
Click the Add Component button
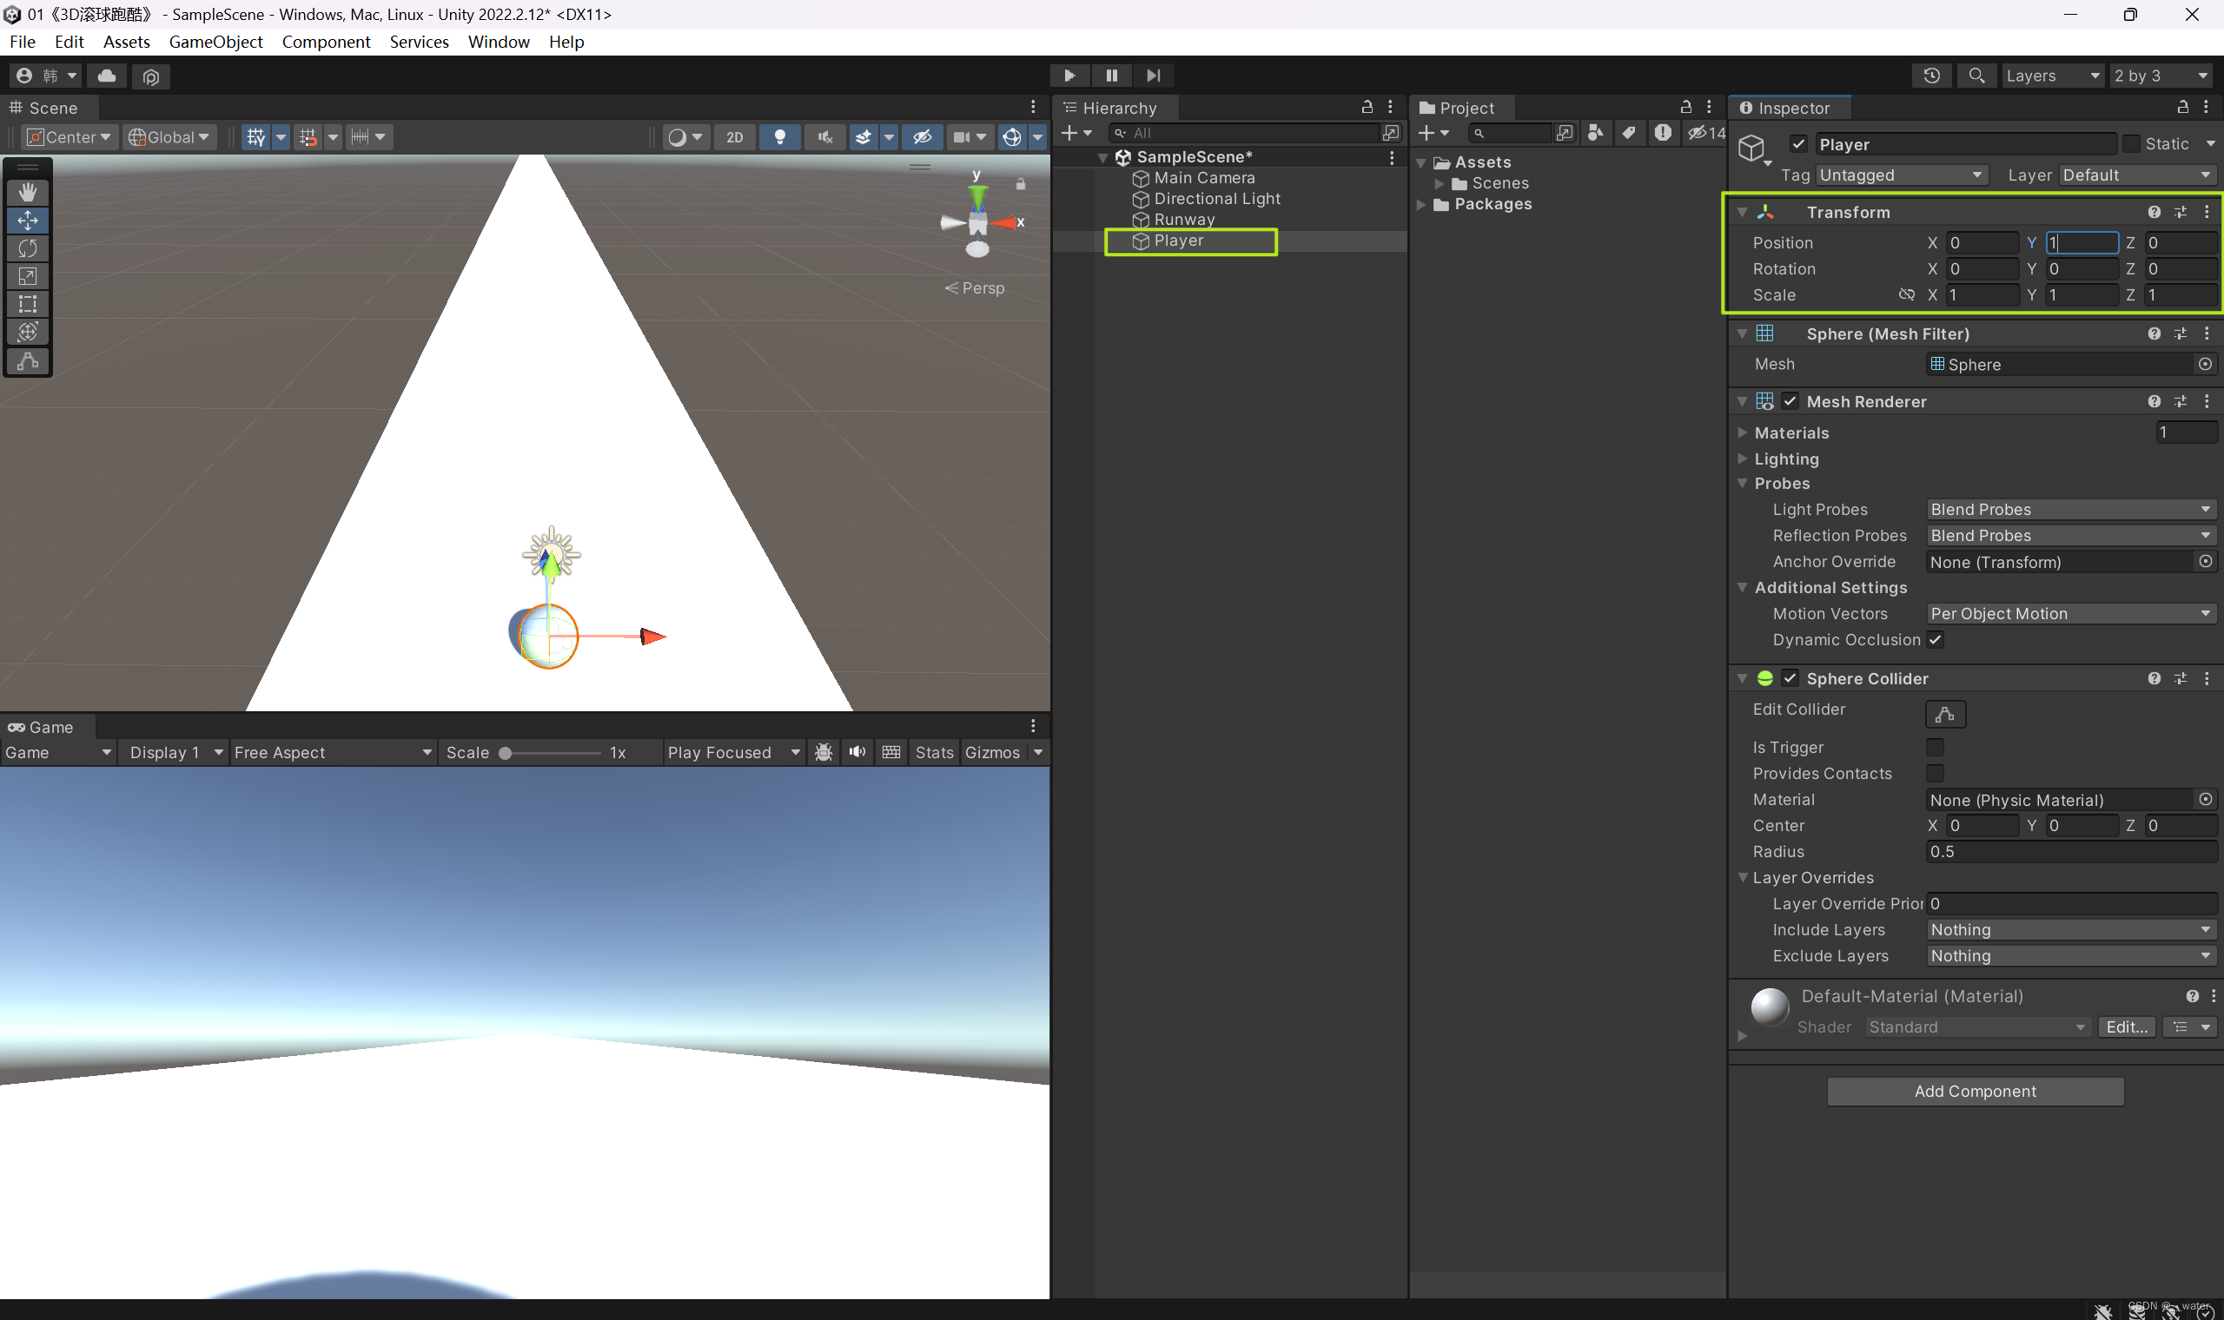coord(1975,1092)
